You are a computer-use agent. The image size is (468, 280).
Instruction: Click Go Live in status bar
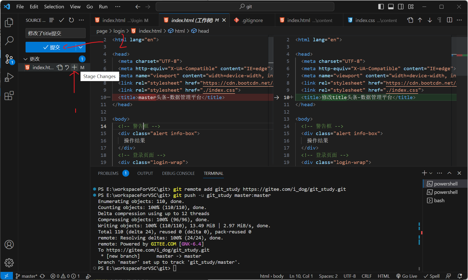[407, 276]
